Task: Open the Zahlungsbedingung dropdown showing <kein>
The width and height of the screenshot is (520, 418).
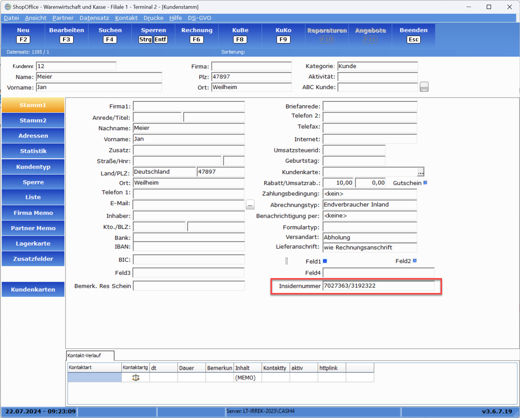Action: pos(370,194)
